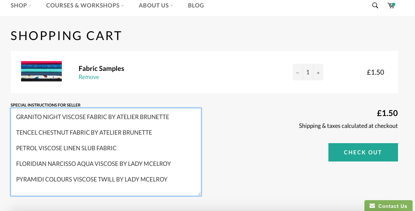The height and width of the screenshot is (211, 415).
Task: Open the Fabric Samples product link
Action: pyautogui.click(x=102, y=69)
